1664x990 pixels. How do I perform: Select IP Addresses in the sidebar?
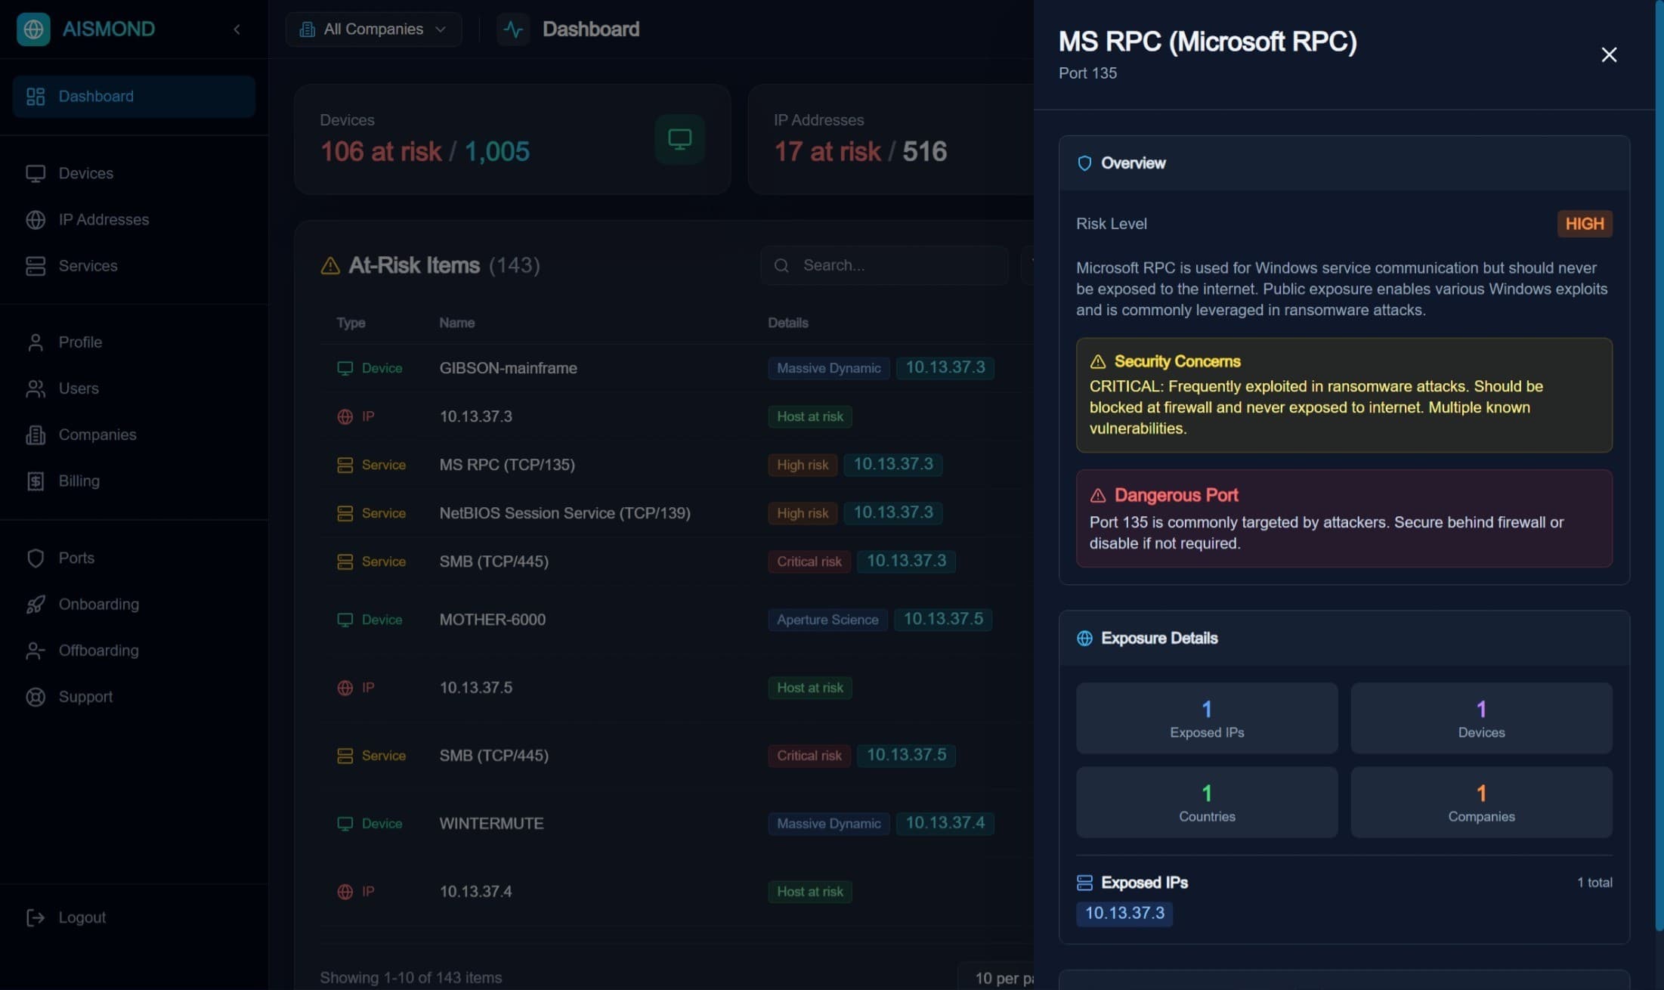click(104, 219)
